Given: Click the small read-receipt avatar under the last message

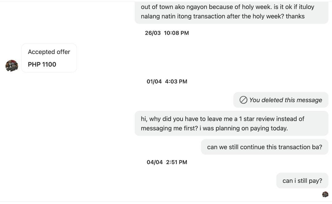Looking at the screenshot, I should [x=325, y=194].
